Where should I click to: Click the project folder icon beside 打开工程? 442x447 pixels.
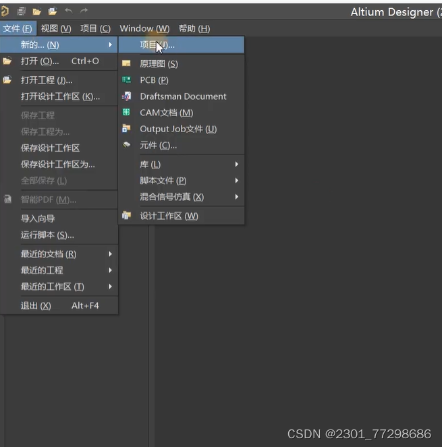coord(7,80)
